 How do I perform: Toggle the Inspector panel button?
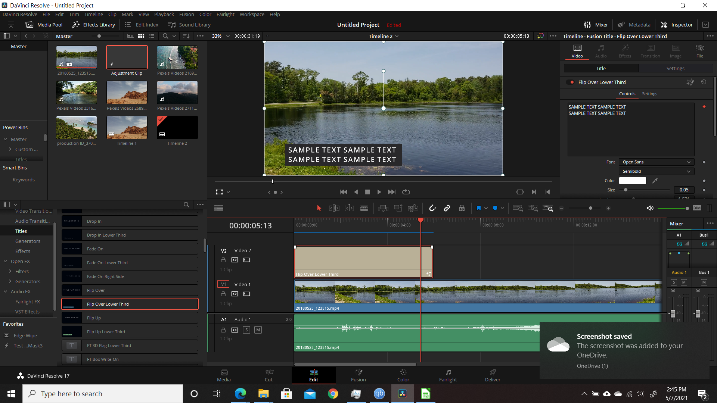click(677, 25)
